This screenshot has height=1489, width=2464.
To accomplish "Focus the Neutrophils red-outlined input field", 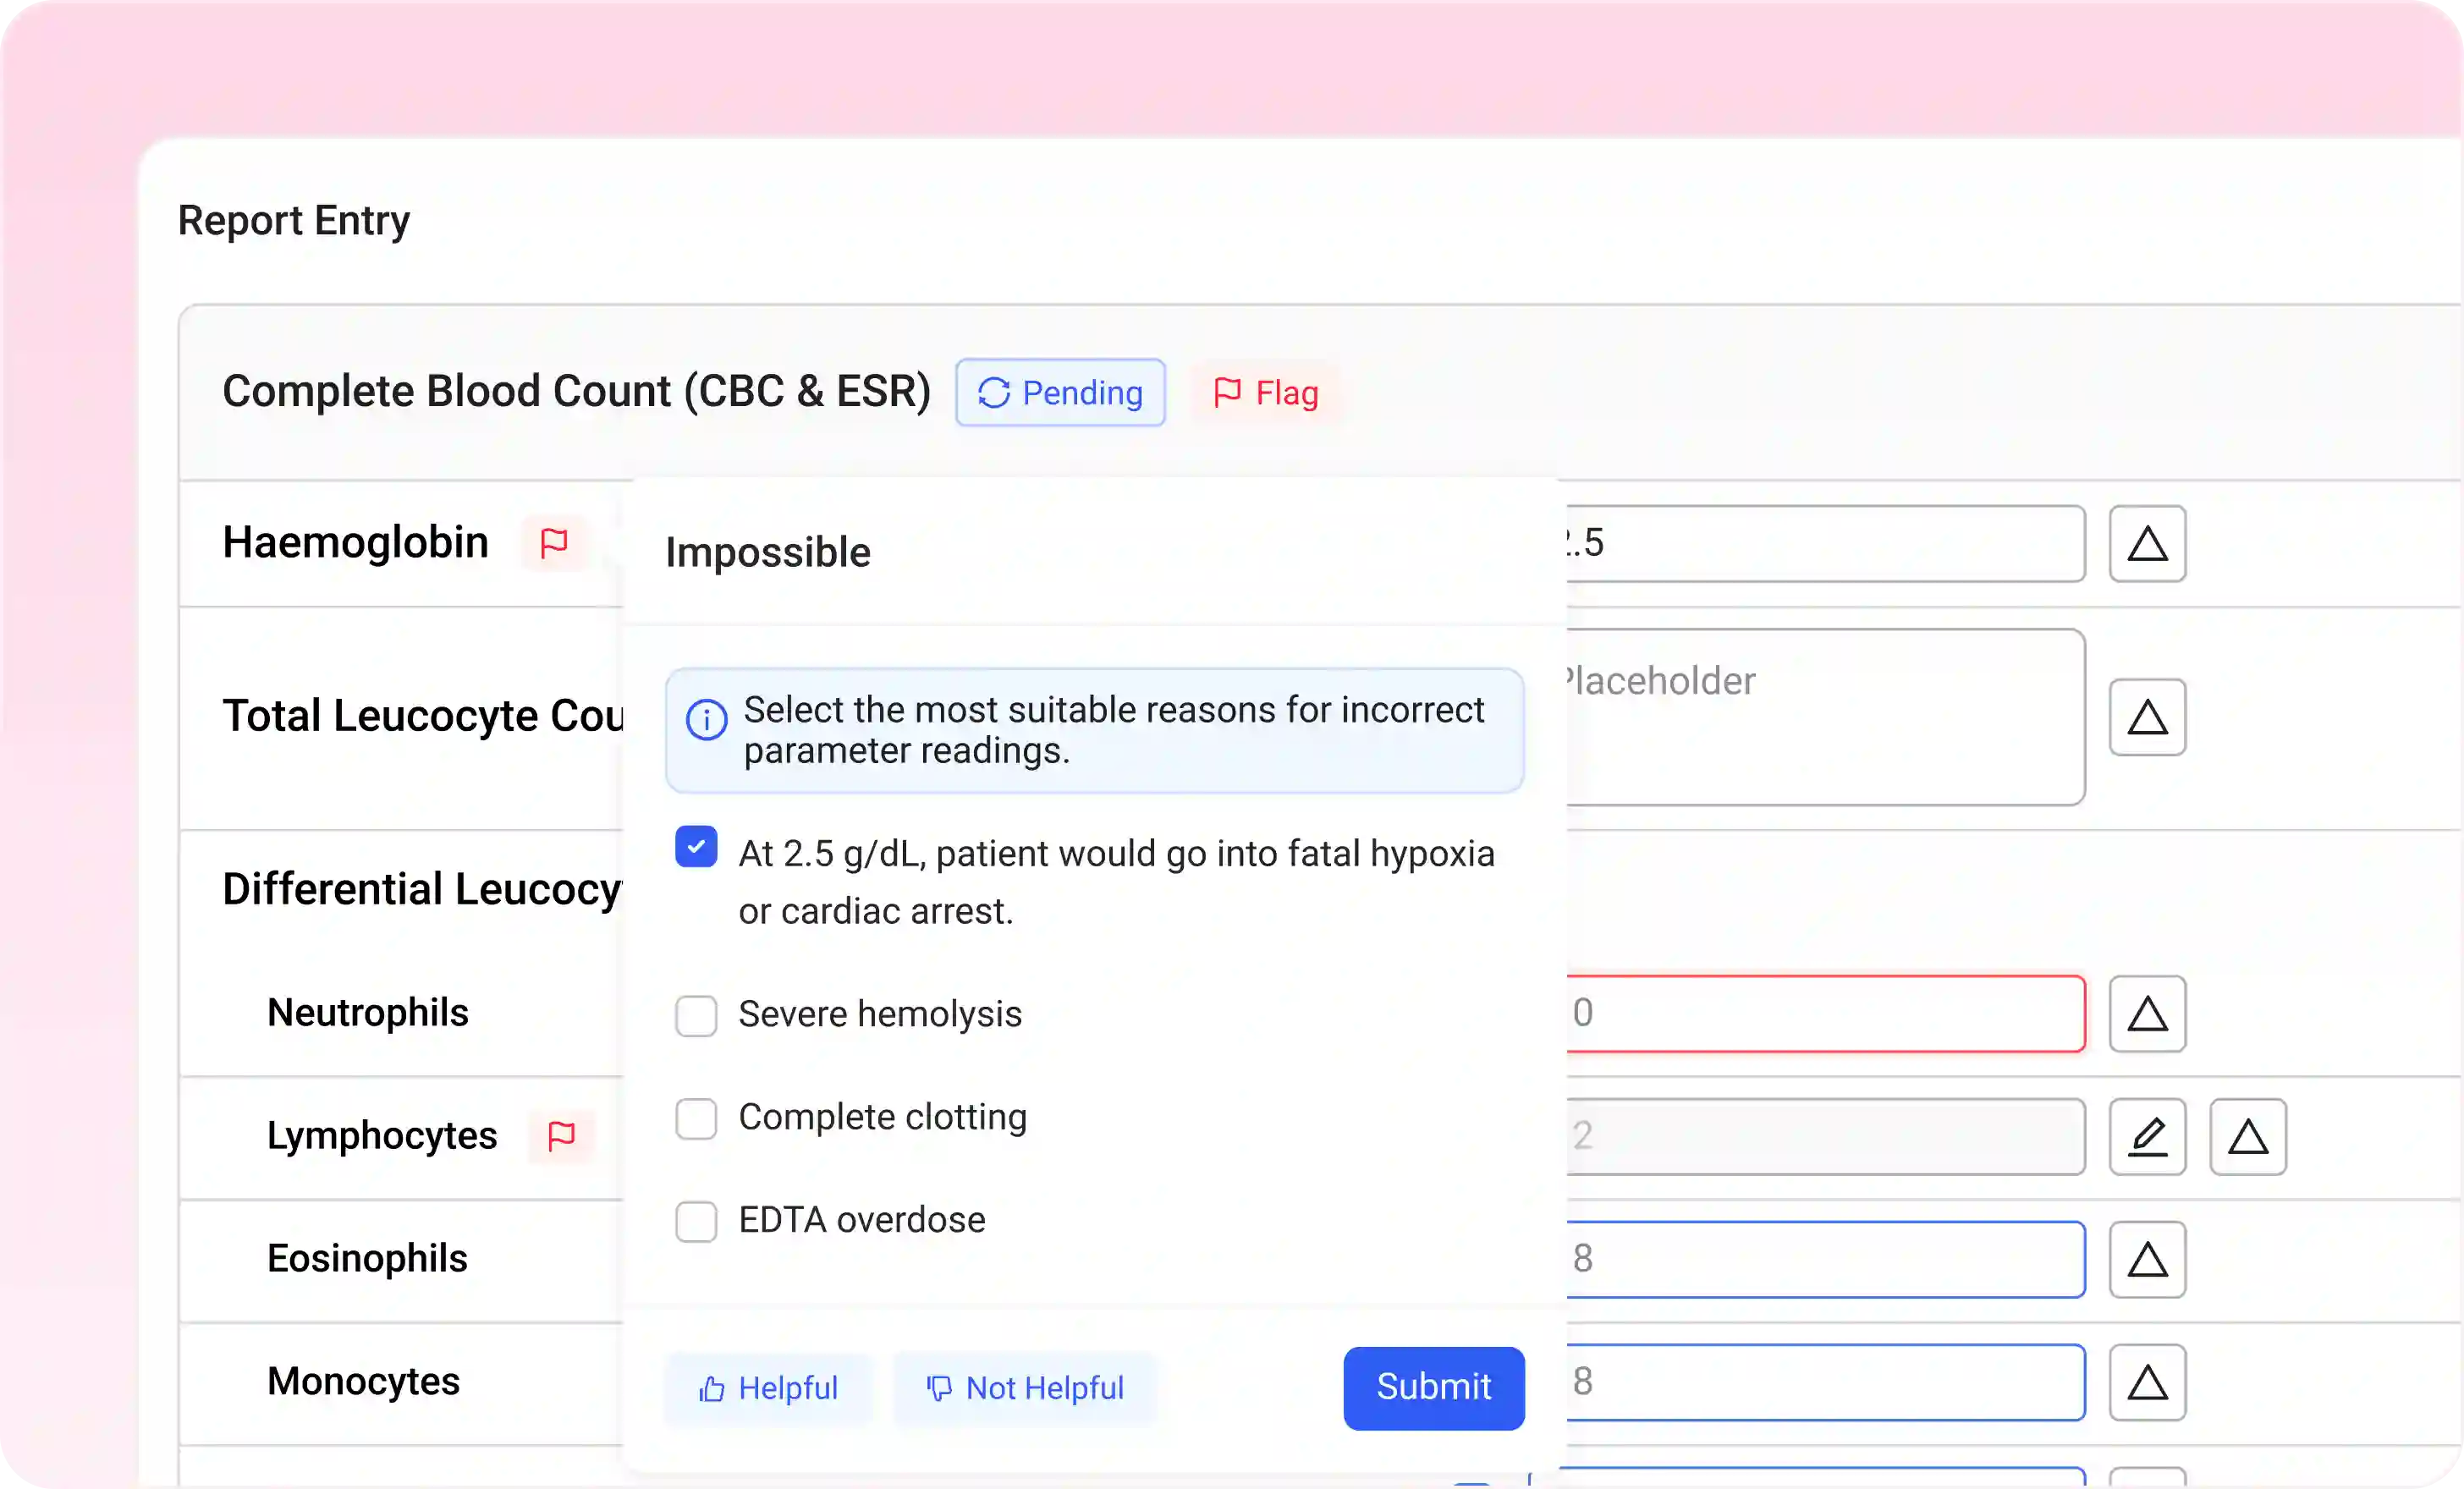I will (x=1825, y=1014).
